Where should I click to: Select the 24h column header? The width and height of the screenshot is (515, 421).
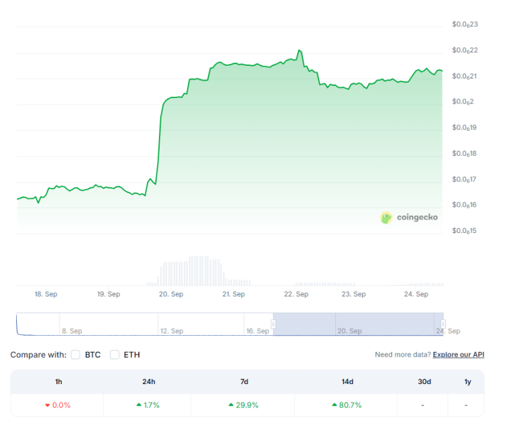point(148,381)
